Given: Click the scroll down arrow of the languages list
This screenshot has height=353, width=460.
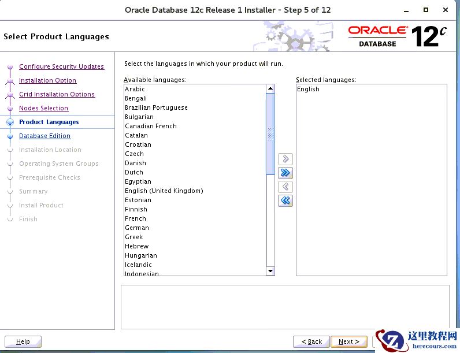Looking at the screenshot, I should (x=270, y=271).
